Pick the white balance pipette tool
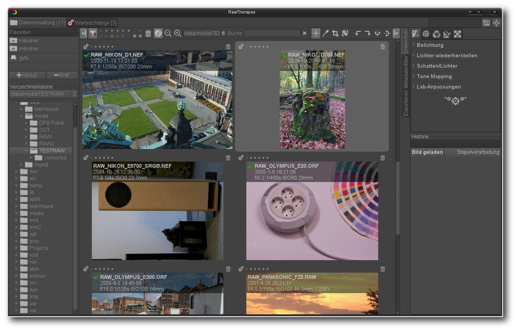 [x=325, y=33]
